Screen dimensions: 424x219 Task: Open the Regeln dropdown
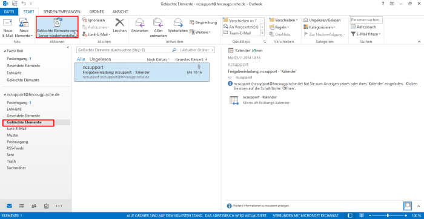[279, 27]
